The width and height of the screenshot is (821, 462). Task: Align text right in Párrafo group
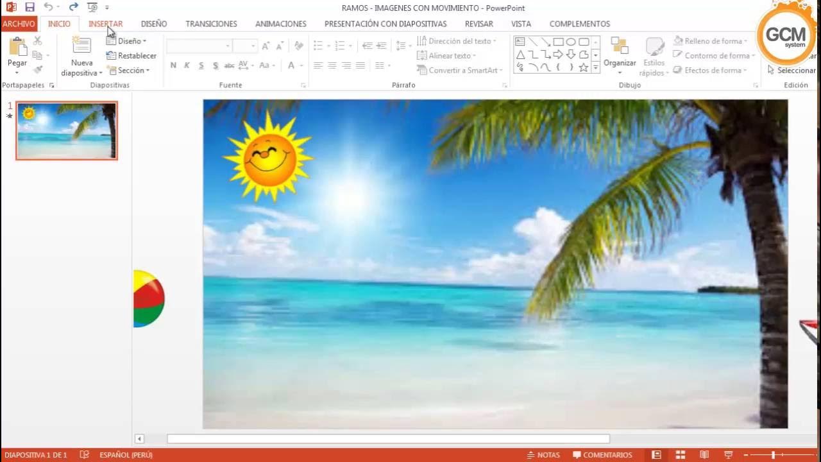(x=346, y=65)
